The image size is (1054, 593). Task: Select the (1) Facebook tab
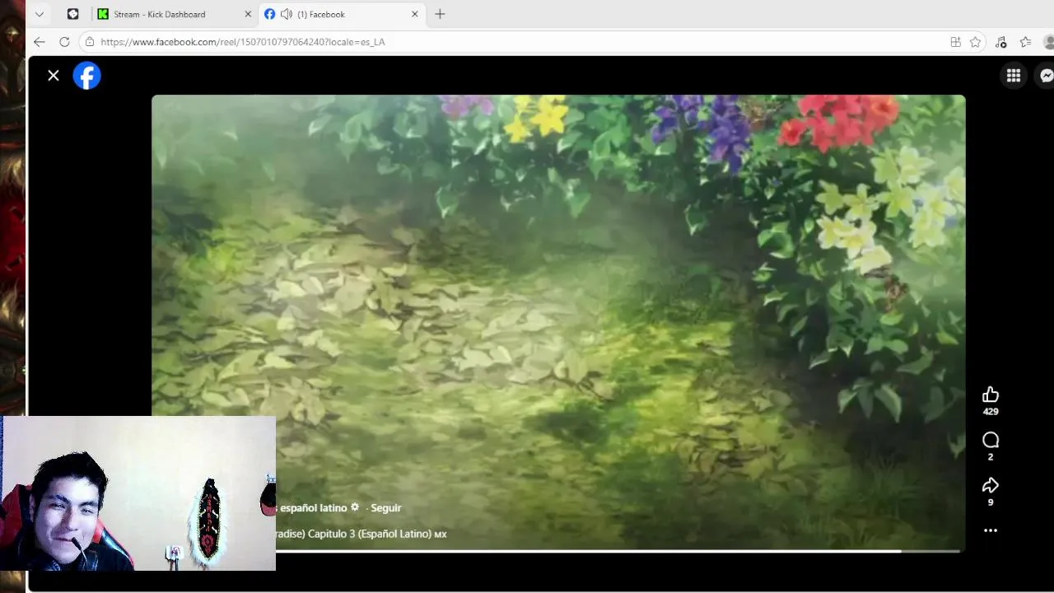click(342, 14)
